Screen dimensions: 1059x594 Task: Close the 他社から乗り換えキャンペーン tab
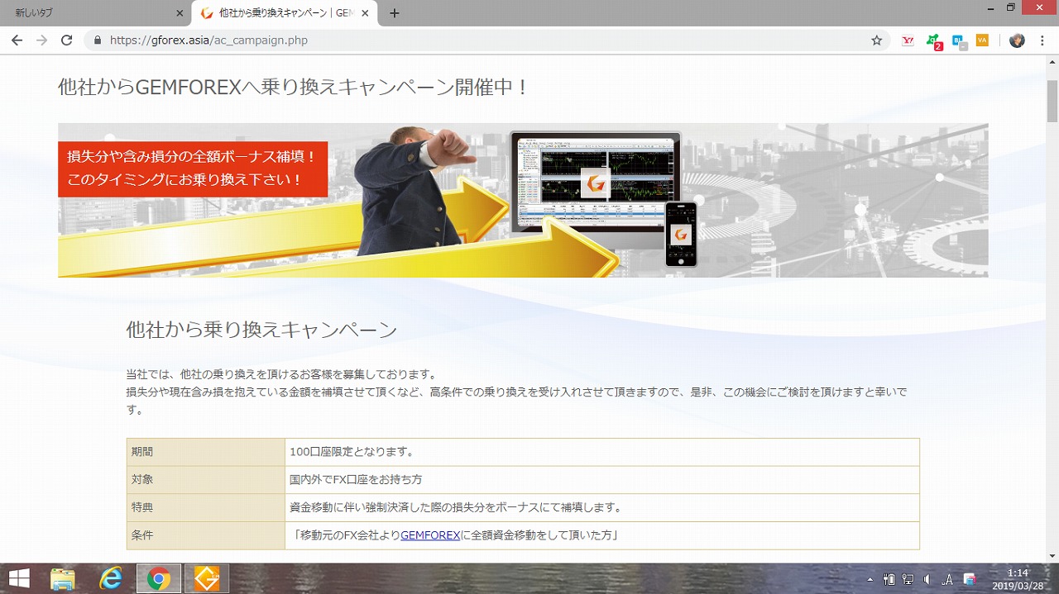coord(365,13)
